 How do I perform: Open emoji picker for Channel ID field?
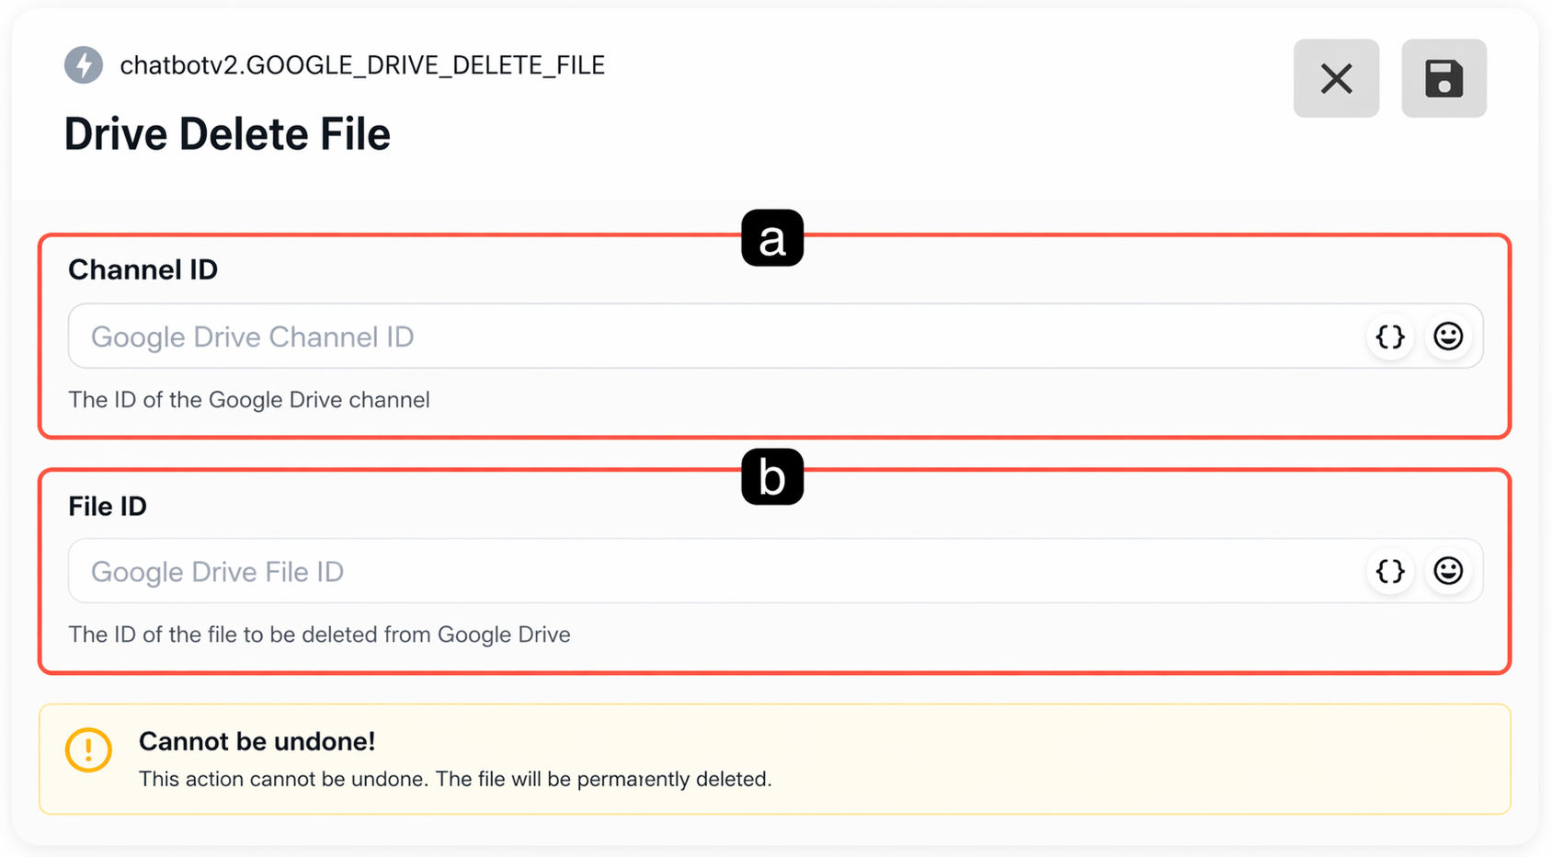coord(1448,337)
